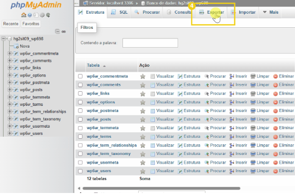Select wp6w_usermeta in the sidebar tree

click(x=35, y=126)
